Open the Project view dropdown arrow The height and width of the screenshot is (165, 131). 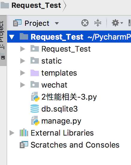(57, 23)
